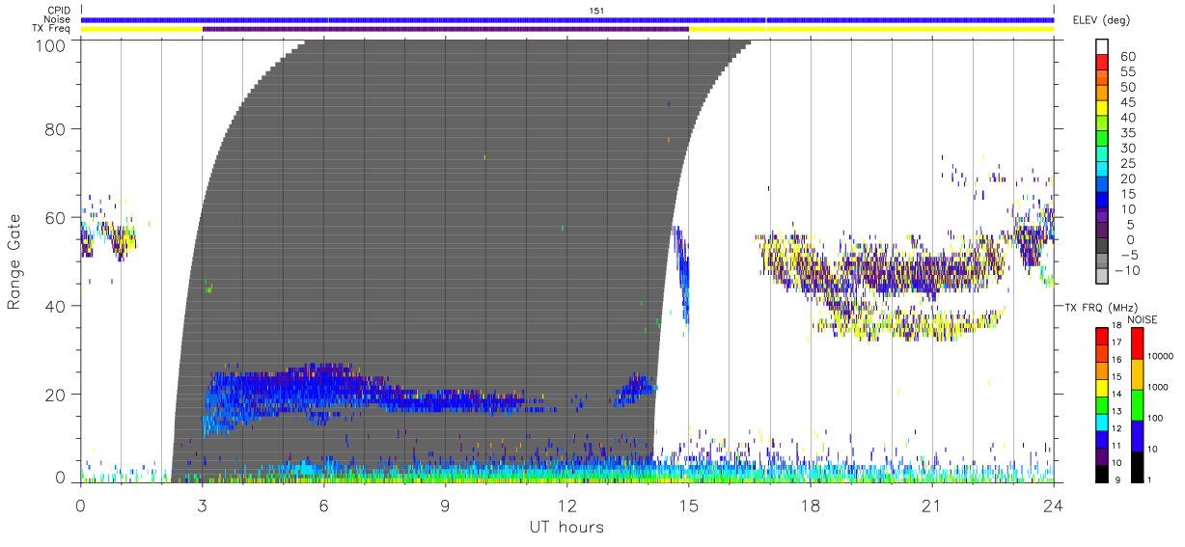This screenshot has width=1185, height=547.
Task: Pick the green segment of the TX FRQ colorbar
Action: click(x=1101, y=405)
